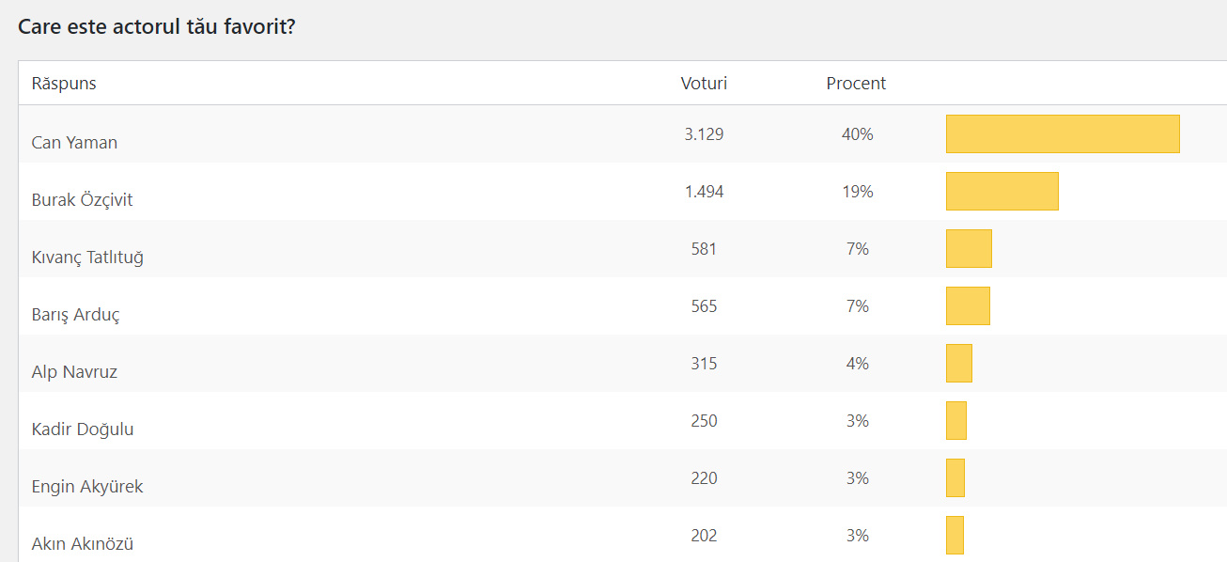The height and width of the screenshot is (562, 1227).
Task: Select the Engin Akyürek answer name
Action: pyautogui.click(x=87, y=487)
